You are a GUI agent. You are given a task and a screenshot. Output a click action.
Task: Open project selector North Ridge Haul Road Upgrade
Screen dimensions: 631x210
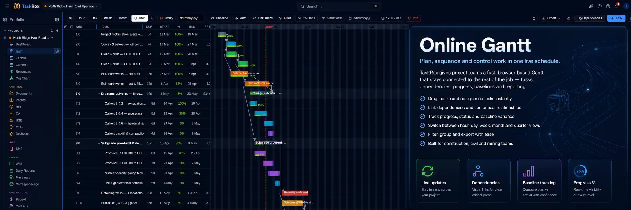tap(71, 6)
